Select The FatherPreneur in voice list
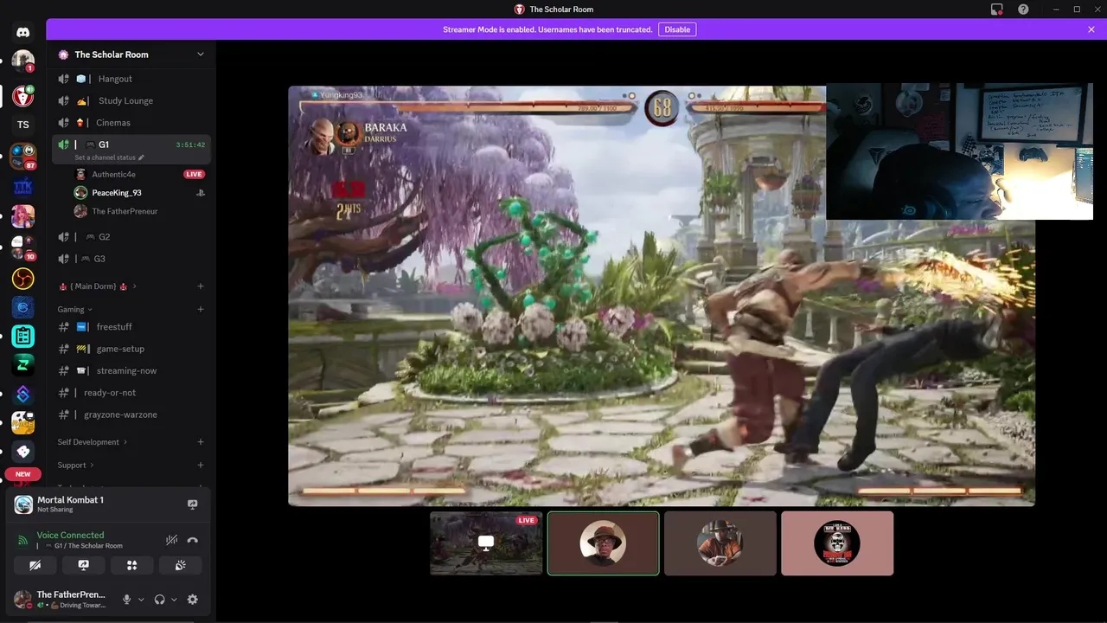This screenshot has width=1107, height=623. click(125, 211)
